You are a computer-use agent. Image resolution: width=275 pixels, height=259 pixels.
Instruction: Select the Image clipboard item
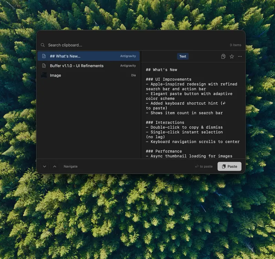[88, 75]
